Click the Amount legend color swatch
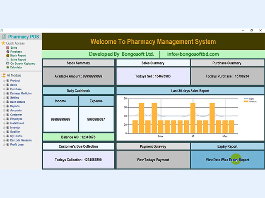The width and height of the screenshot is (265, 198). (x=246, y=101)
